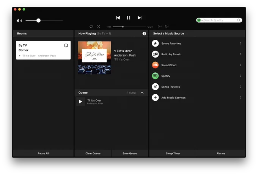This screenshot has width=258, height=175.
Task: Click the Now Playing header text
Action: tap(87, 33)
